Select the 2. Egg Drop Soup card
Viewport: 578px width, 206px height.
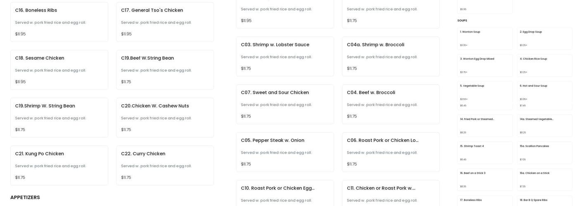[544, 38]
